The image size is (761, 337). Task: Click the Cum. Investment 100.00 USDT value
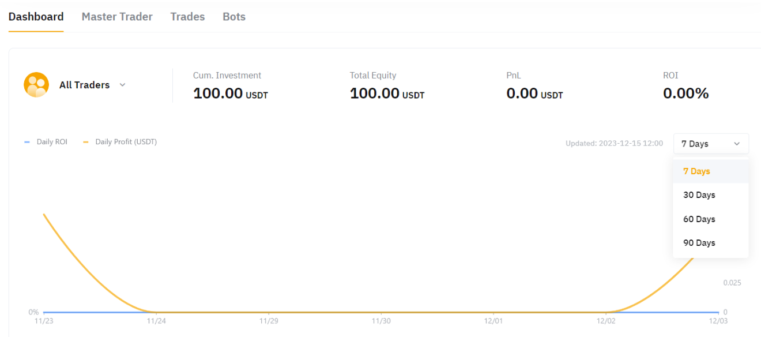(230, 93)
